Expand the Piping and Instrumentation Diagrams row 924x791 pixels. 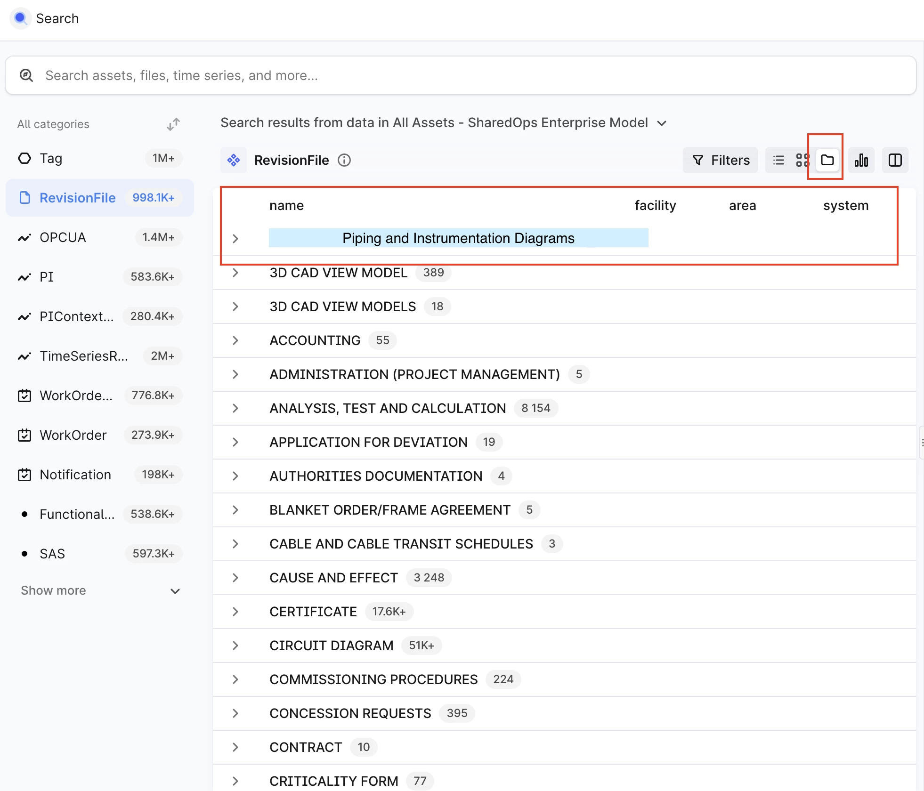[x=235, y=239]
